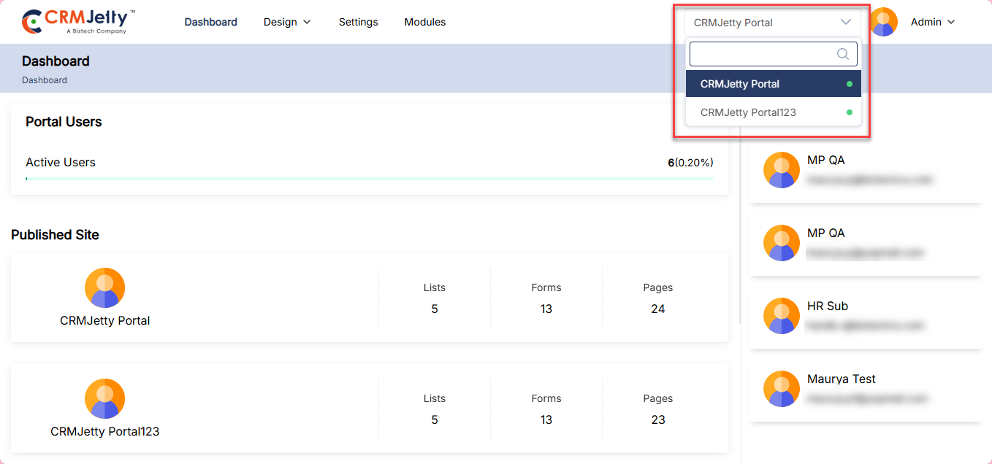Click the CRMJetty Portal123 site avatar
Viewport: 992px width, 464px height.
[104, 398]
